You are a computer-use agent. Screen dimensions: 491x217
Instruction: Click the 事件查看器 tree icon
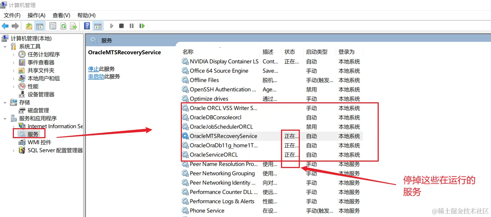(x=22, y=62)
